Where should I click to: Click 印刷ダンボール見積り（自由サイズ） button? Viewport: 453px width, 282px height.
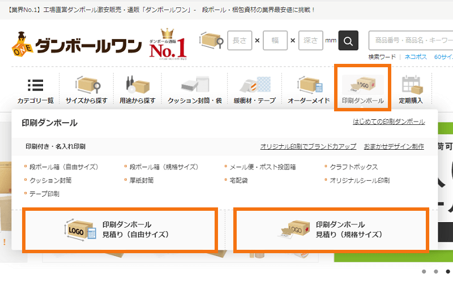tap(120, 230)
